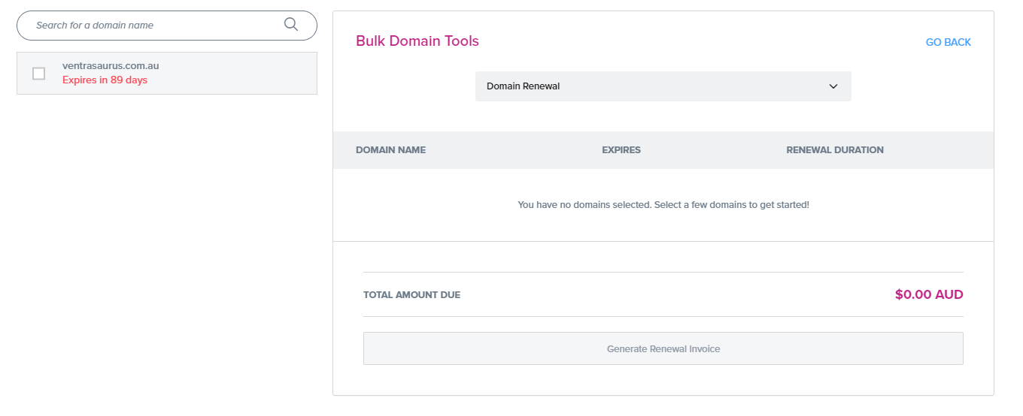This screenshot has height=416, width=1023.
Task: Select the ventrasaurus.com.au list row card
Action: [167, 73]
